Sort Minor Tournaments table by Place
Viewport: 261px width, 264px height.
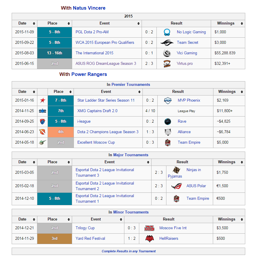pyautogui.click(x=69, y=219)
